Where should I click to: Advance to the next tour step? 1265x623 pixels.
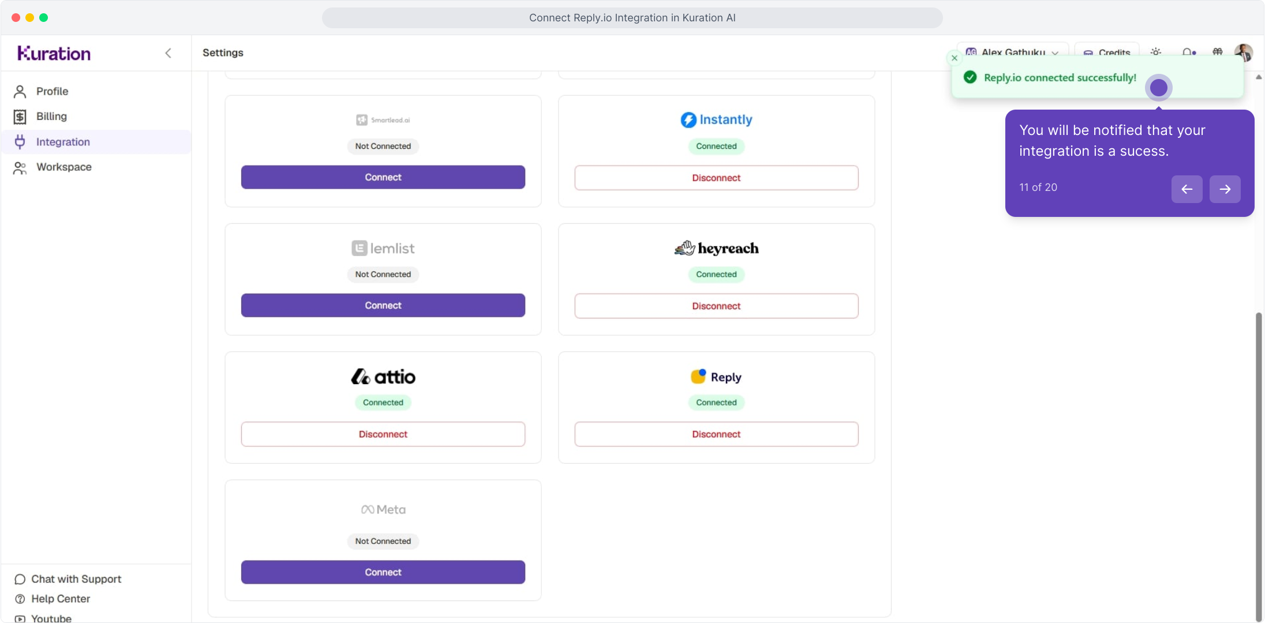[1225, 189]
